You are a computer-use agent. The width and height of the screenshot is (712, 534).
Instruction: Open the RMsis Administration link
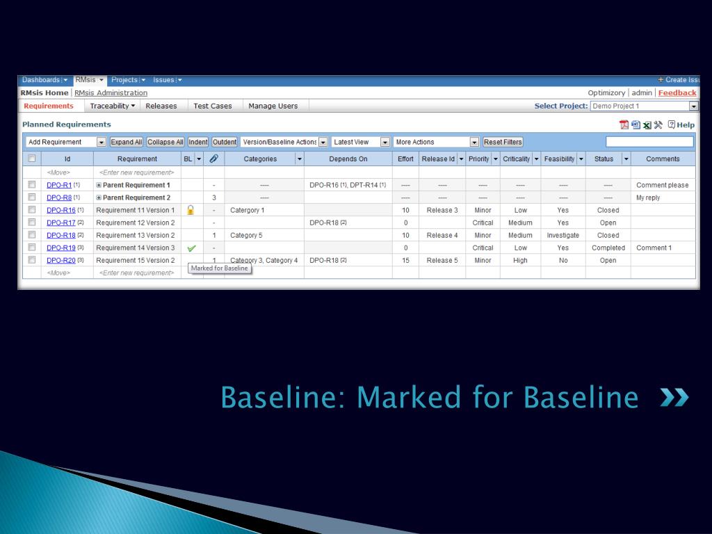[111, 92]
